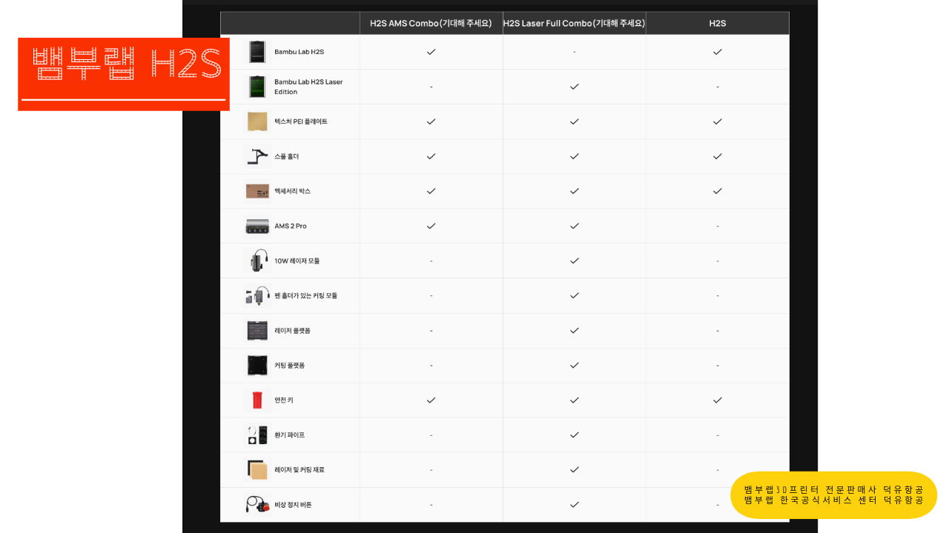Click the H2S column checkmark for safety key
Viewport: 949px width, 533px height.
point(717,400)
